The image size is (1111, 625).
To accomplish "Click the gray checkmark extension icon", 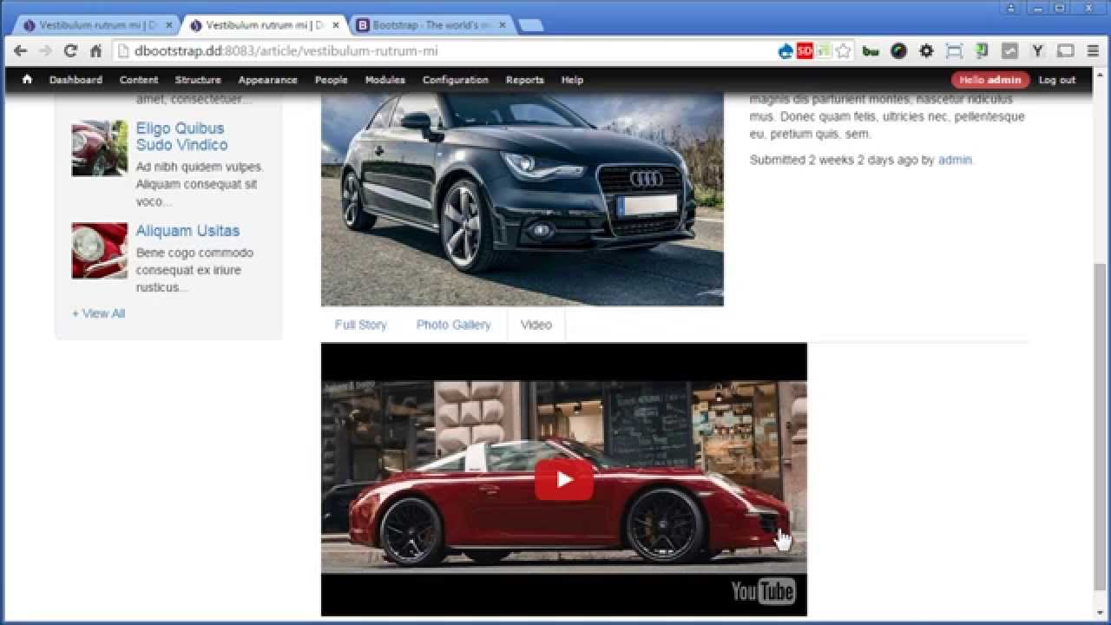I will point(1009,51).
